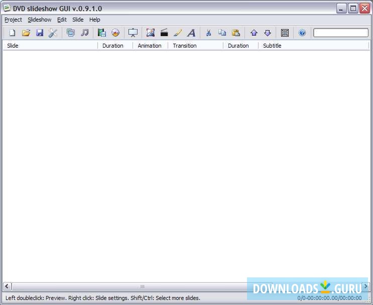Click the Subtitle column header
This screenshot has width=373, height=305.
314,46
